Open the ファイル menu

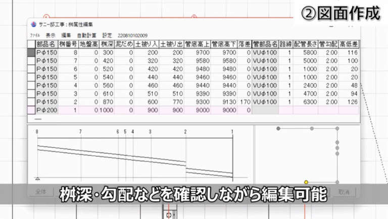[x=35, y=36]
